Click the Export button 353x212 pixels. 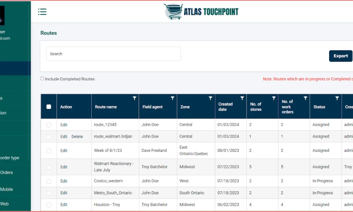340,56
